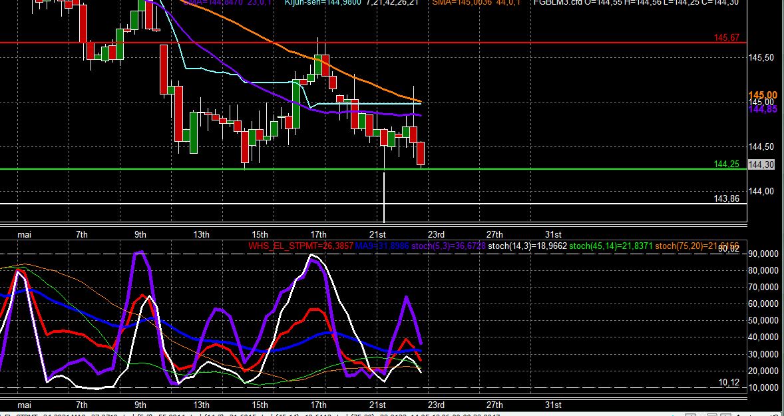Click the 145,67 red price label
The width and height of the screenshot is (784, 416).
click(x=727, y=37)
